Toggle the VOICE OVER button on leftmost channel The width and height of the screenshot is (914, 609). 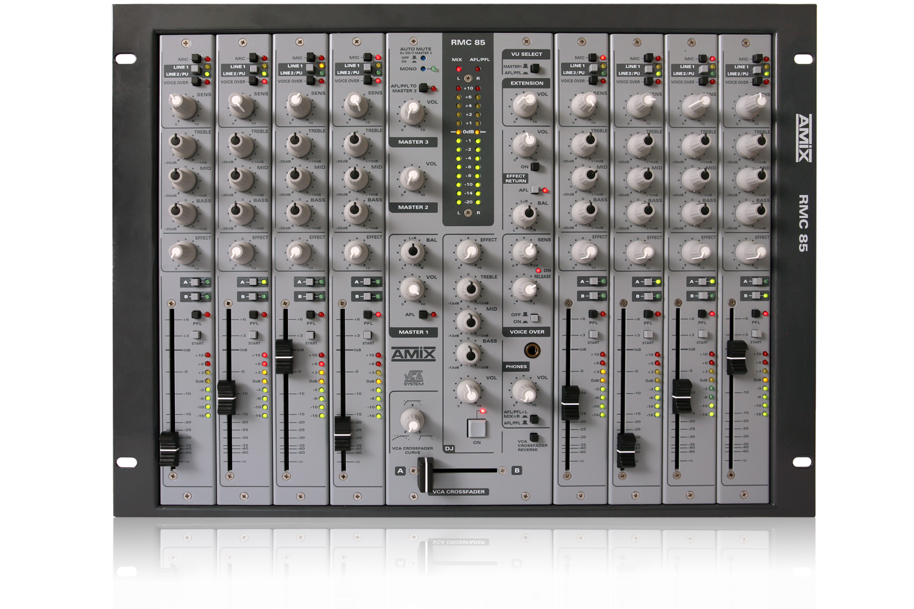tap(196, 82)
